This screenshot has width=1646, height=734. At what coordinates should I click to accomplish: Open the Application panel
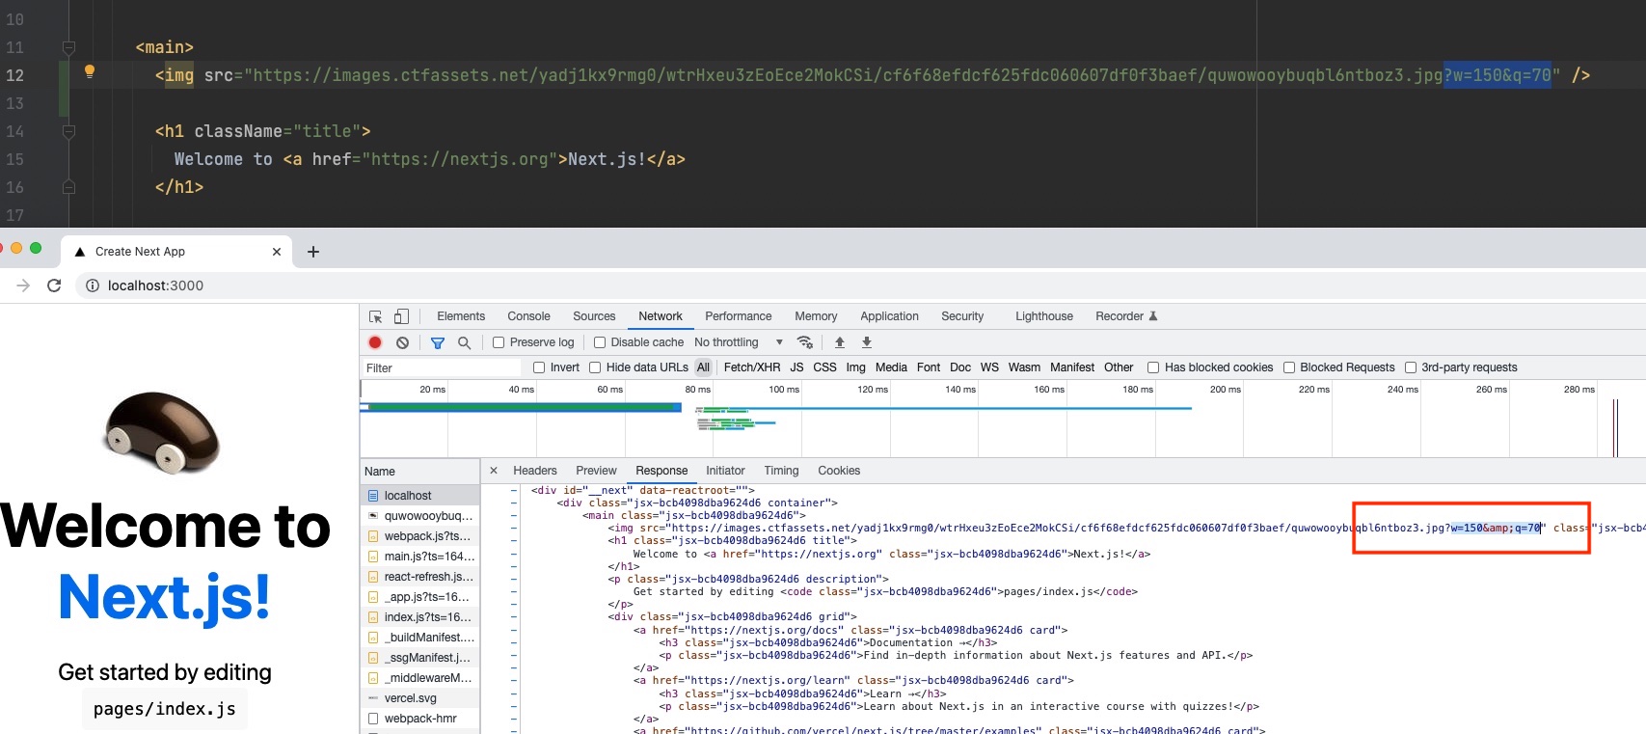[889, 316]
